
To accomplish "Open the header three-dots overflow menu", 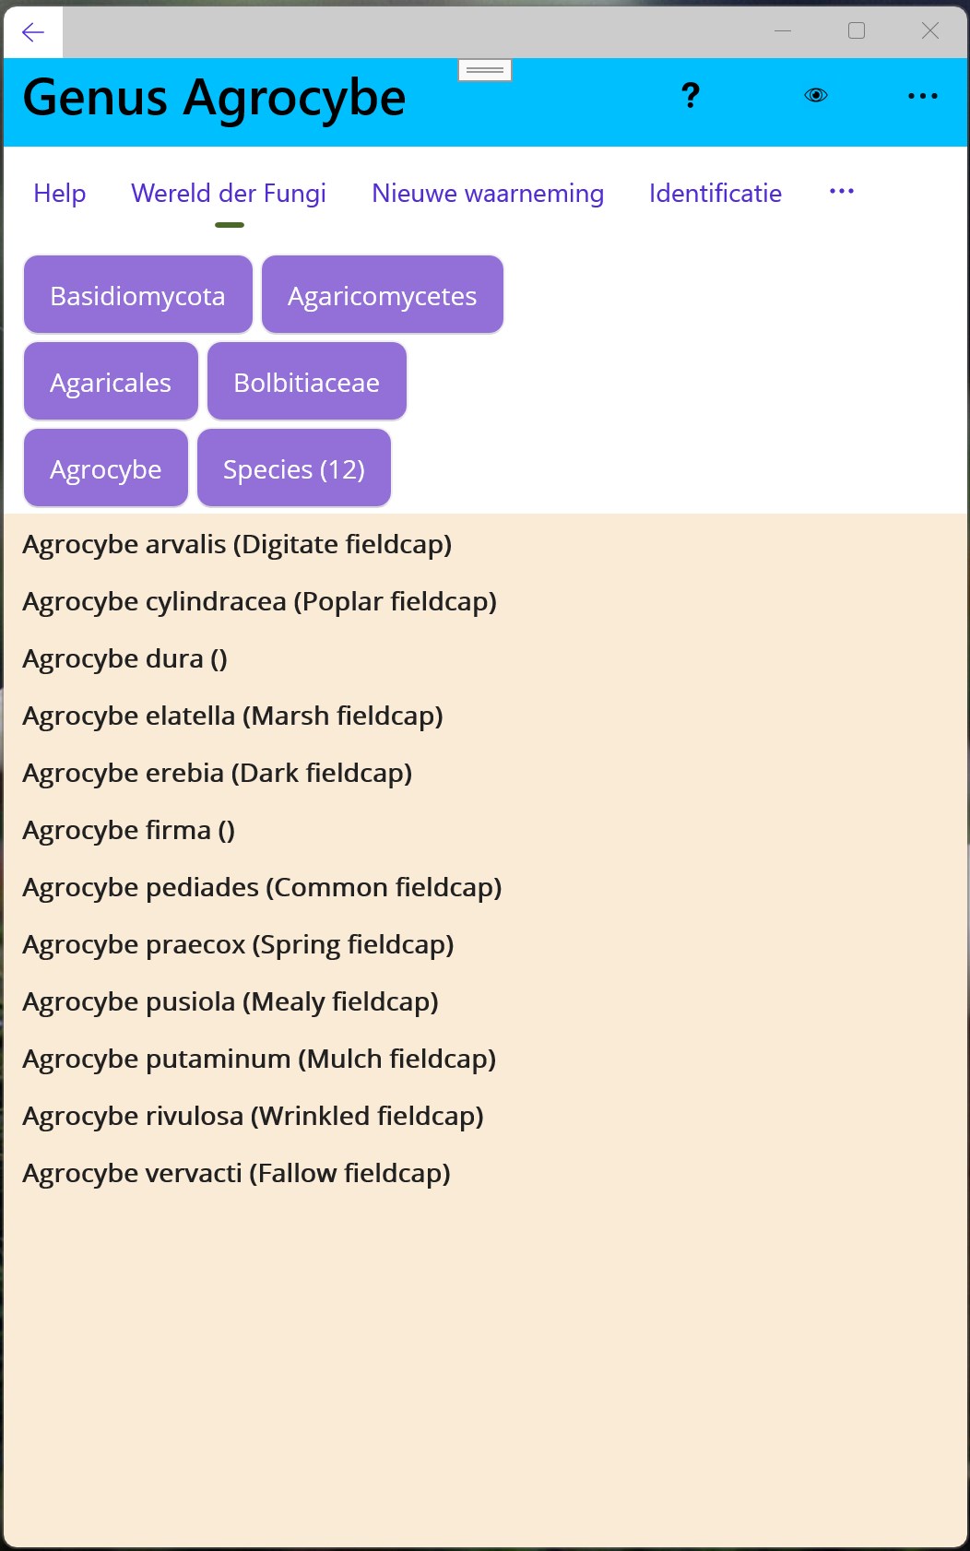I will click(x=922, y=96).
